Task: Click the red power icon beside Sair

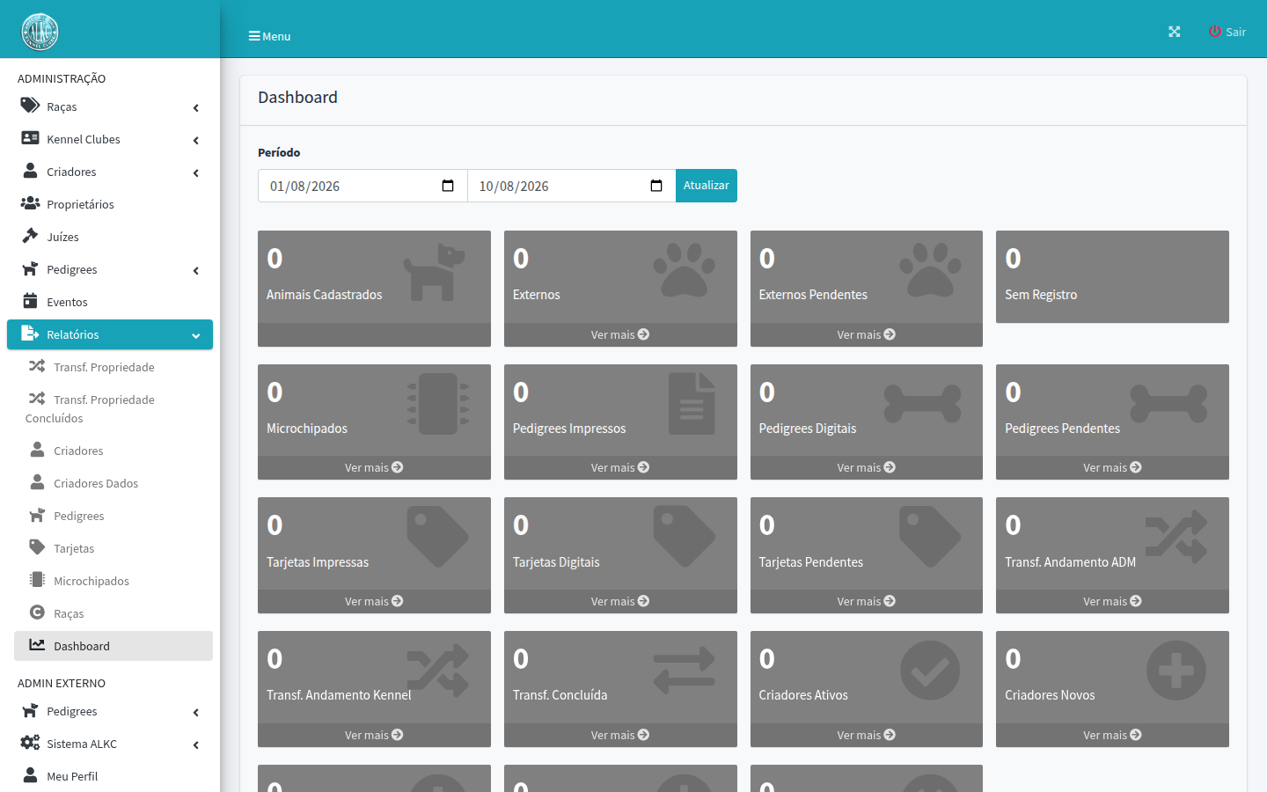Action: (x=1215, y=32)
